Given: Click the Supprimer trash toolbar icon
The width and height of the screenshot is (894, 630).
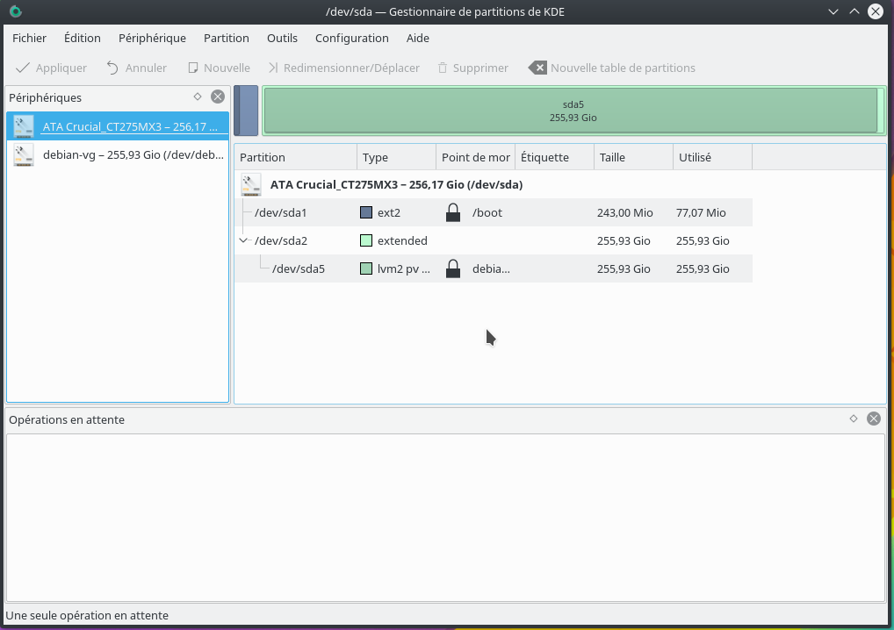Looking at the screenshot, I should pyautogui.click(x=443, y=68).
